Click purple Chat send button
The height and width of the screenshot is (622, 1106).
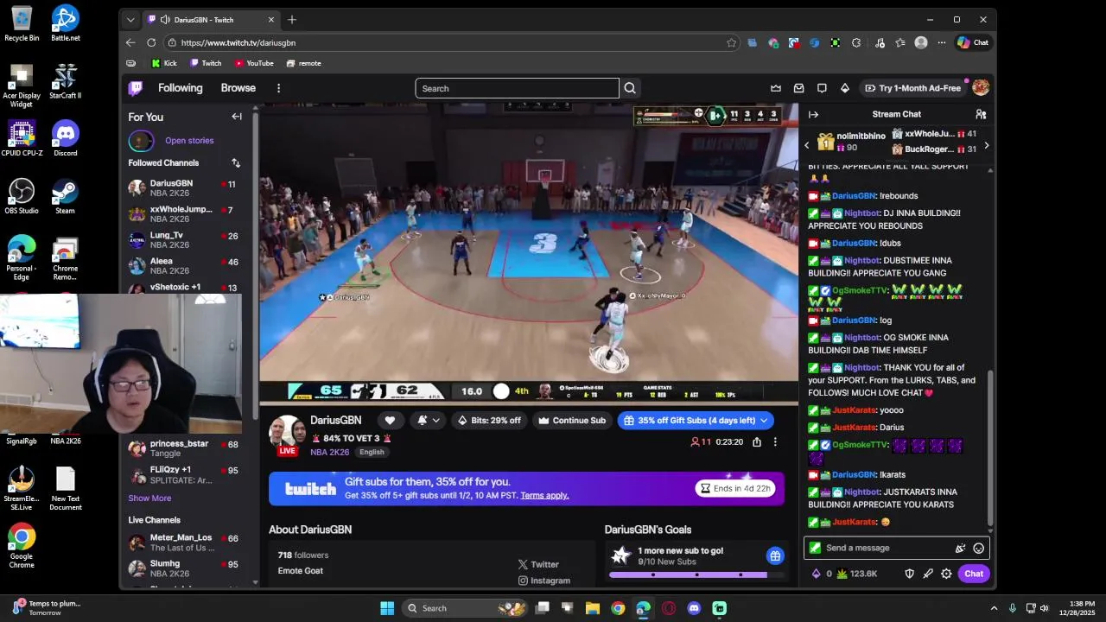point(974,574)
